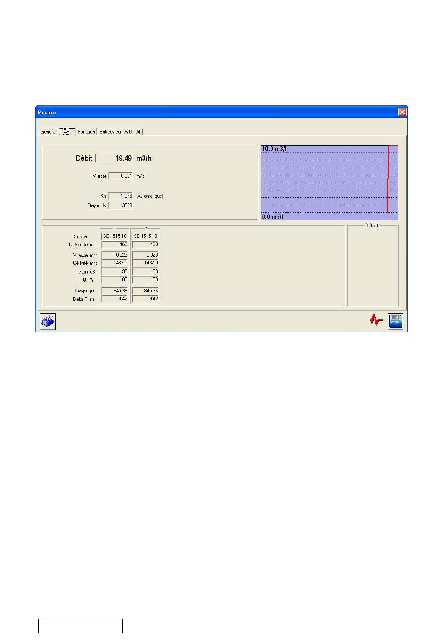
Task: Click the Kh field showing 1.078
Action: (x=121, y=196)
